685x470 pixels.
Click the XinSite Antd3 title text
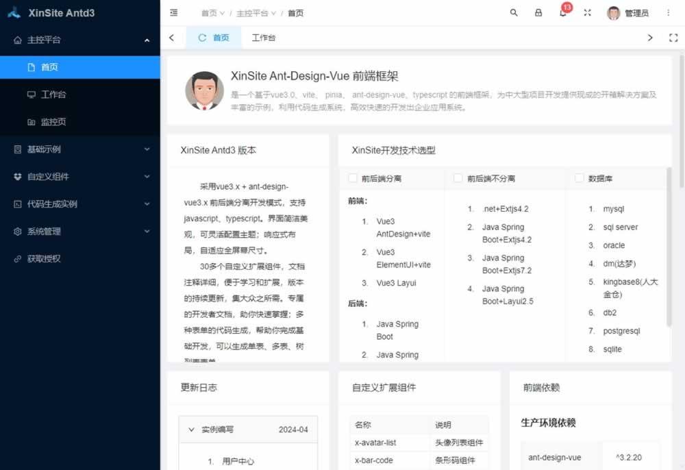point(62,12)
